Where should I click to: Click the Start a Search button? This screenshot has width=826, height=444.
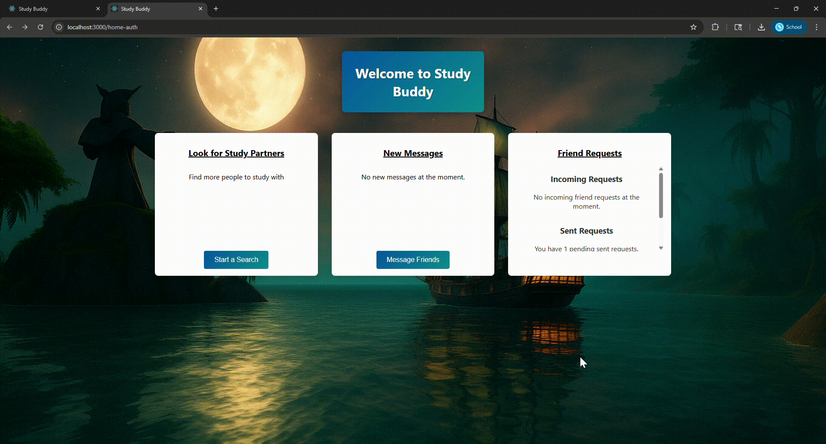click(x=236, y=259)
